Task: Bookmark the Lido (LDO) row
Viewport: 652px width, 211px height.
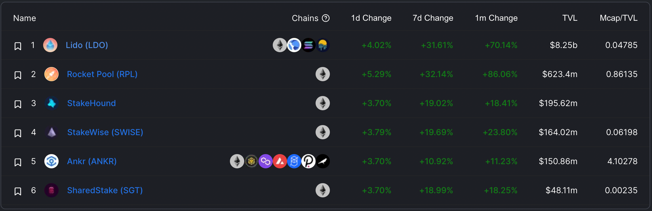Action: coord(18,46)
